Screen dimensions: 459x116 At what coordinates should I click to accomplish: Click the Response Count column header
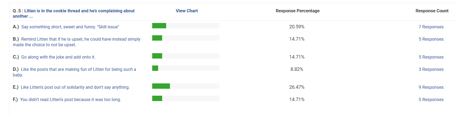(432, 11)
